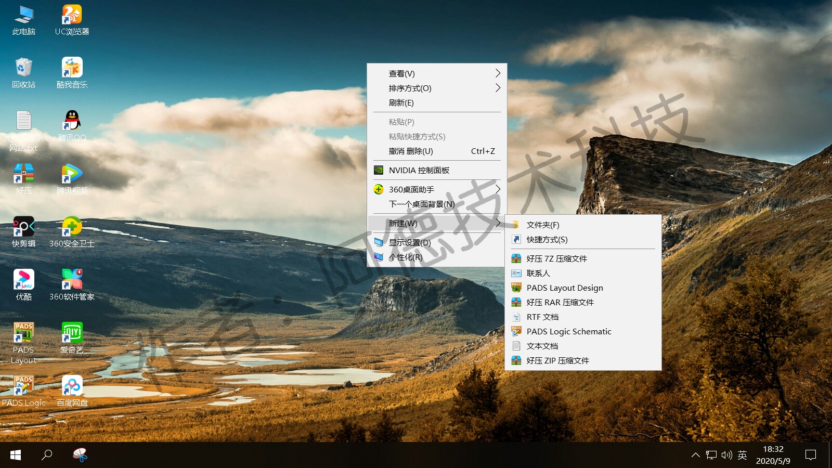Select the UC浏览器 desktop shortcut
This screenshot has height=468, width=832.
pyautogui.click(x=72, y=21)
